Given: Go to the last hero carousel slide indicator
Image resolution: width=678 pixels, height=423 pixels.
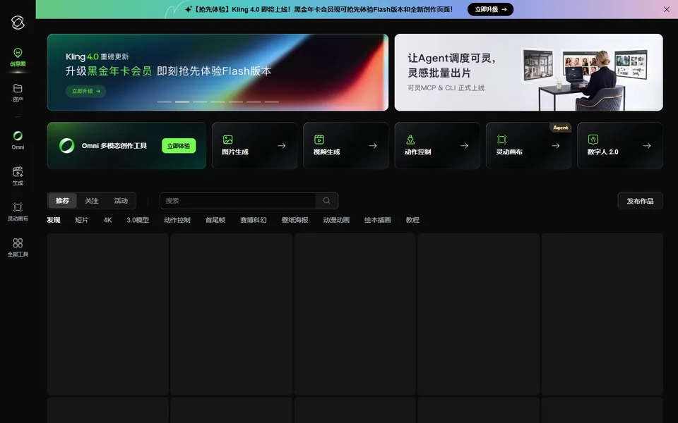Looking at the screenshot, I should tap(271, 102).
